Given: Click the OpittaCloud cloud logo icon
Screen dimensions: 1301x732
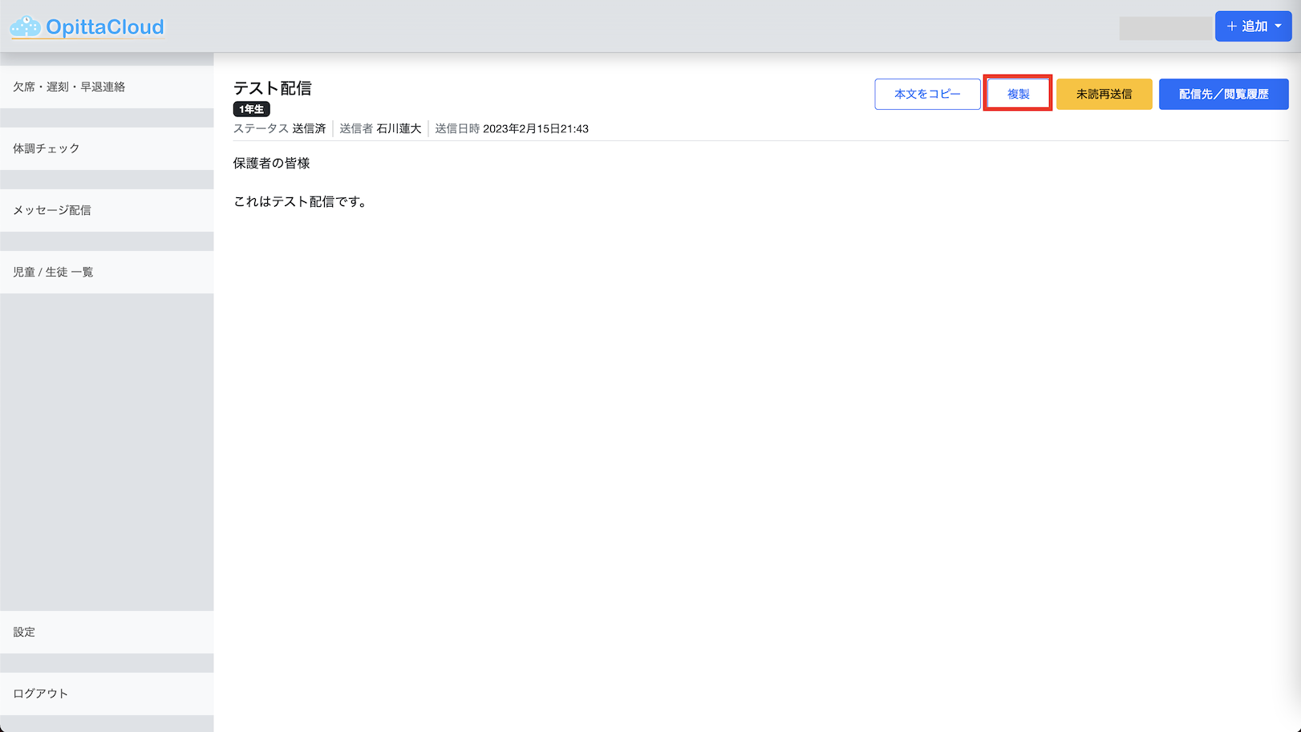Looking at the screenshot, I should tap(25, 27).
